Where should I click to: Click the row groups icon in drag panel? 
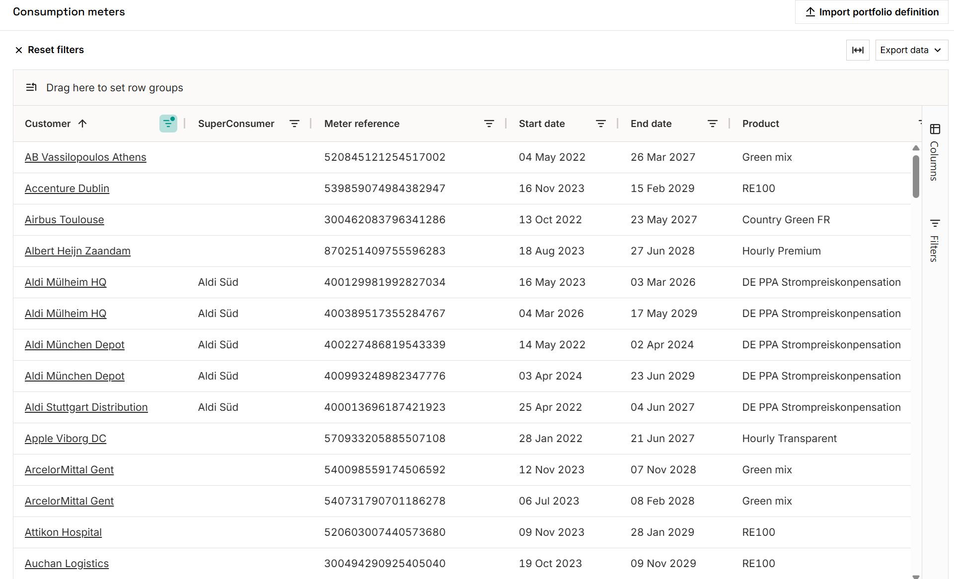click(31, 88)
